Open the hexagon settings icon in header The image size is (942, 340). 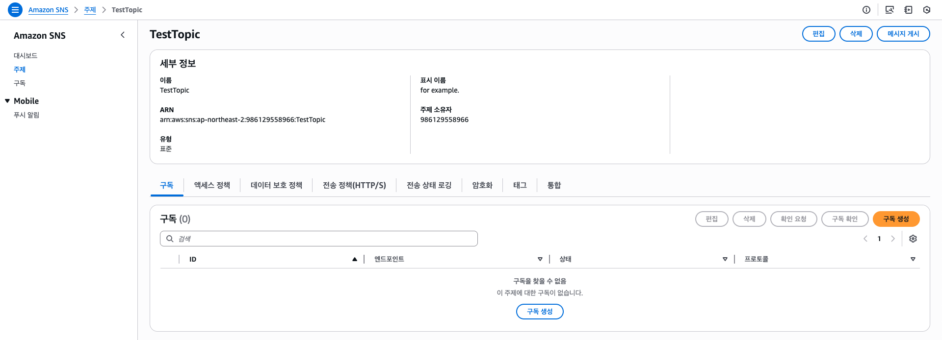tap(927, 10)
